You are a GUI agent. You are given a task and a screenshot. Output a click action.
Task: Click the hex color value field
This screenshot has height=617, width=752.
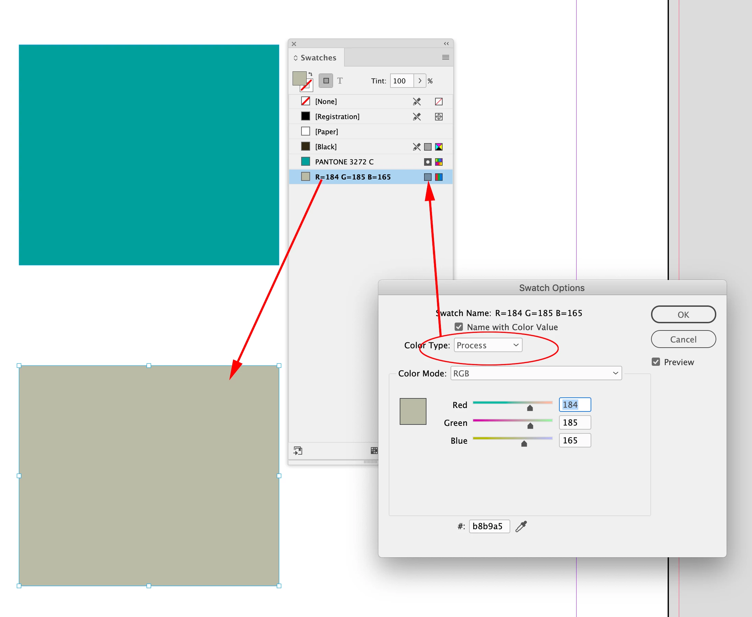489,526
